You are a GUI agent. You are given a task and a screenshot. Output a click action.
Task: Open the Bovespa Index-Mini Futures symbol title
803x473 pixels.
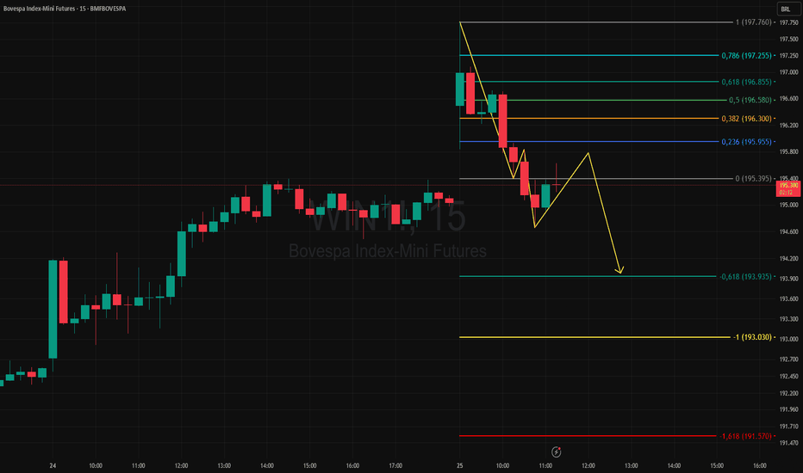(65, 9)
